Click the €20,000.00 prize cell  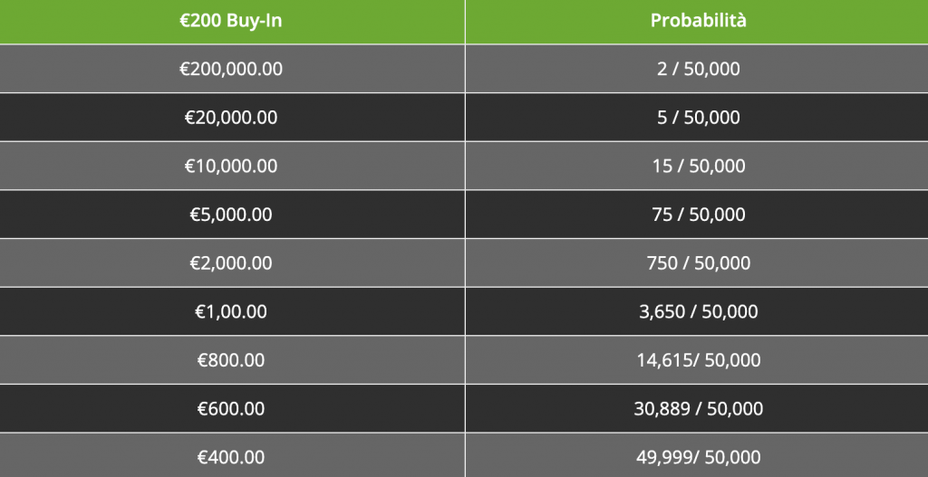[231, 118]
